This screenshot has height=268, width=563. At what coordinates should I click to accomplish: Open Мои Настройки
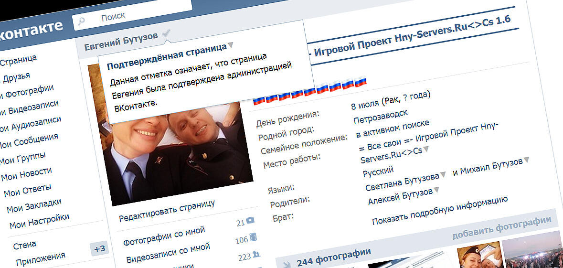tap(39, 222)
